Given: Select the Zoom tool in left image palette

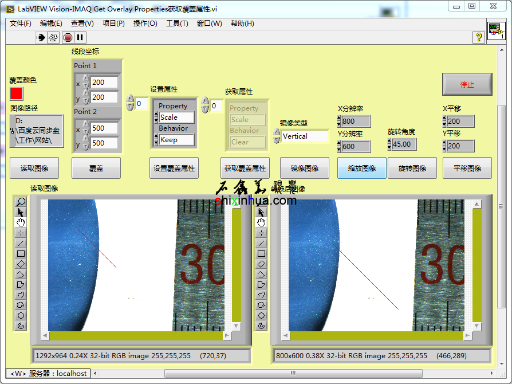Looking at the screenshot, I should coord(21,202).
